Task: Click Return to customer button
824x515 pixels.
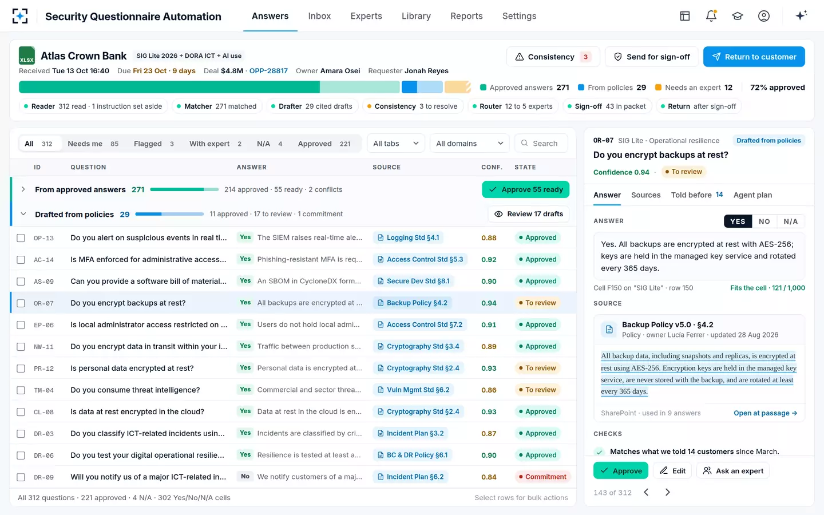Action: tap(754, 57)
